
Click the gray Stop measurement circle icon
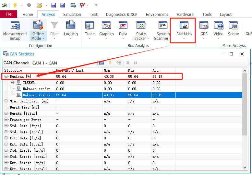[x=29, y=5]
